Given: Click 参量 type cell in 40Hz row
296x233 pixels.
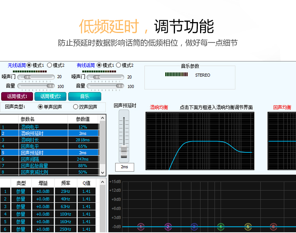Looking at the screenshot, I should coord(21,199).
